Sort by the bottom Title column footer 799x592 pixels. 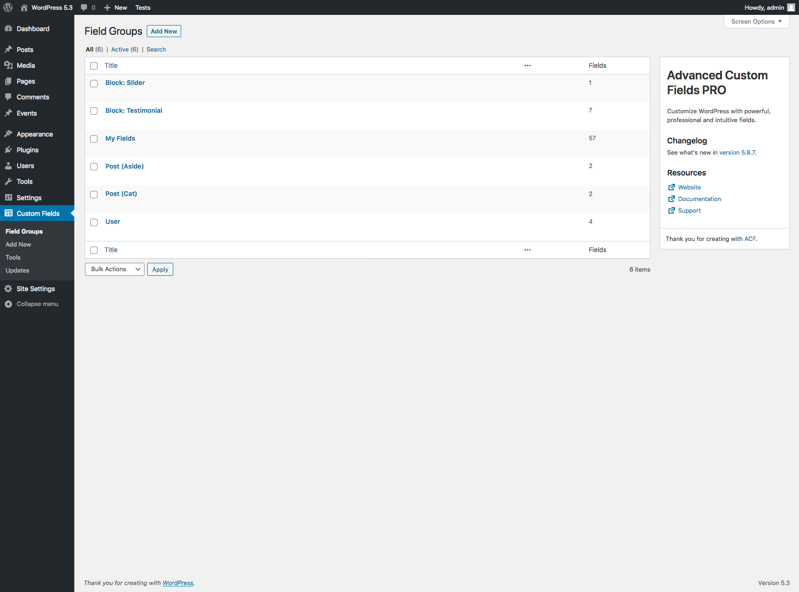click(x=111, y=250)
